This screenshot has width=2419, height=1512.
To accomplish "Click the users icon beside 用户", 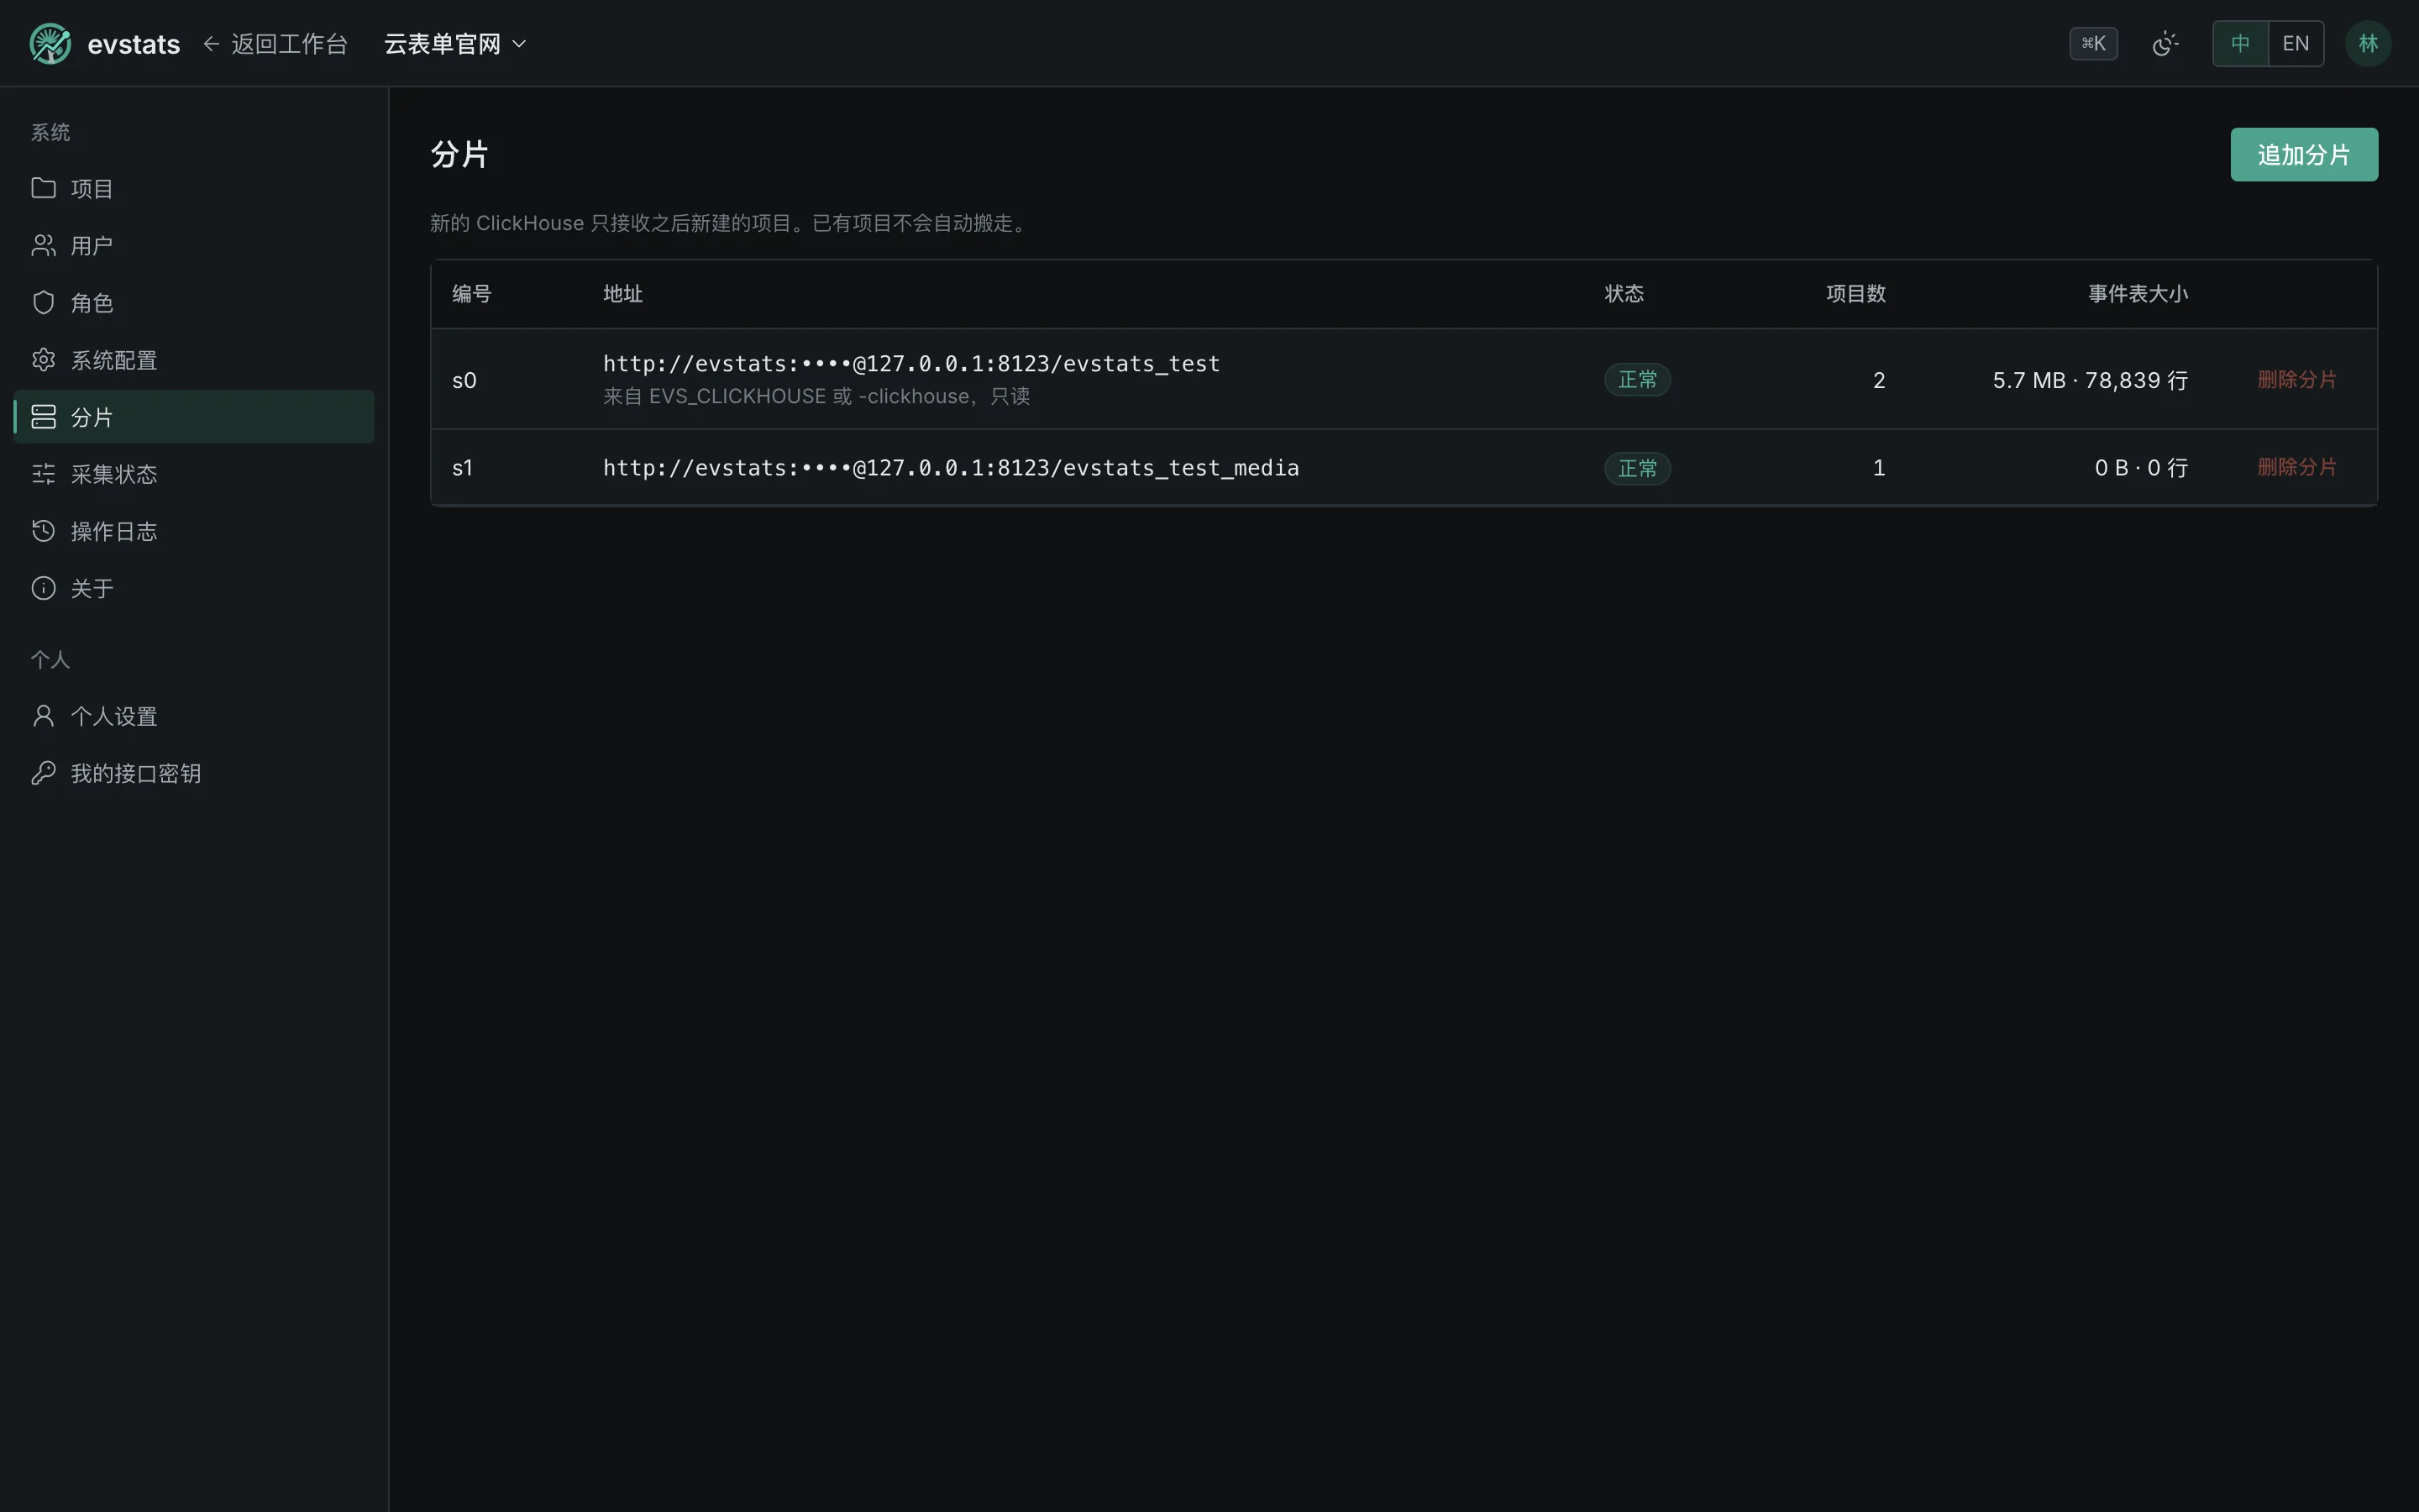I will click(x=43, y=245).
